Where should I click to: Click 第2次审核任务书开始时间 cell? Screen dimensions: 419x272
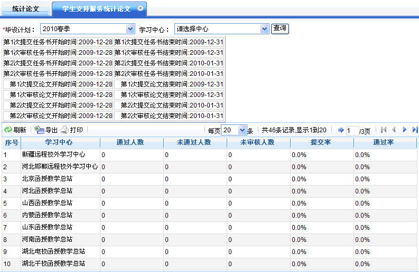pyautogui.click(x=58, y=74)
